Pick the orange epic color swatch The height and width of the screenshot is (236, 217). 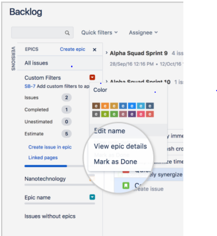pos(105,106)
